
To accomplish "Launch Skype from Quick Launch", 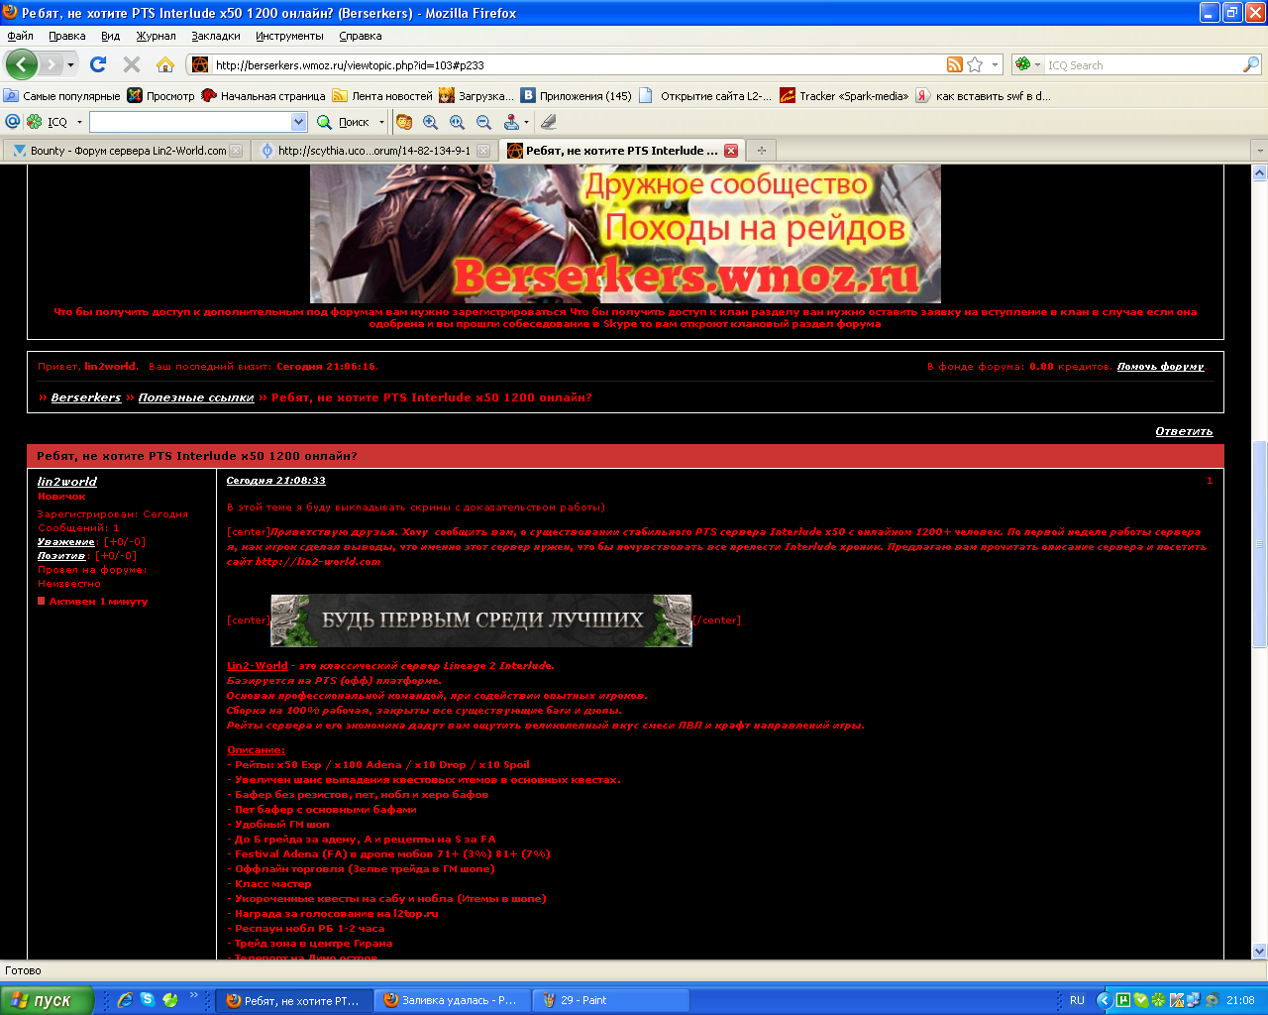I will 148,1000.
